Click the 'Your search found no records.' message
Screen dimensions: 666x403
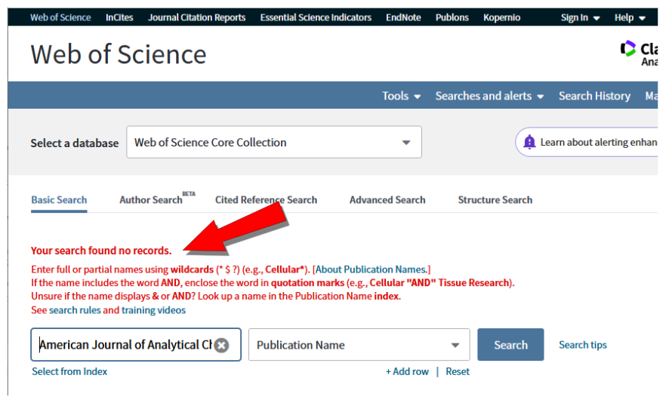click(x=101, y=251)
